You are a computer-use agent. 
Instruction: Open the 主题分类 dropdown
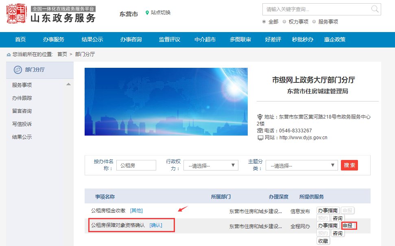coord(301,165)
